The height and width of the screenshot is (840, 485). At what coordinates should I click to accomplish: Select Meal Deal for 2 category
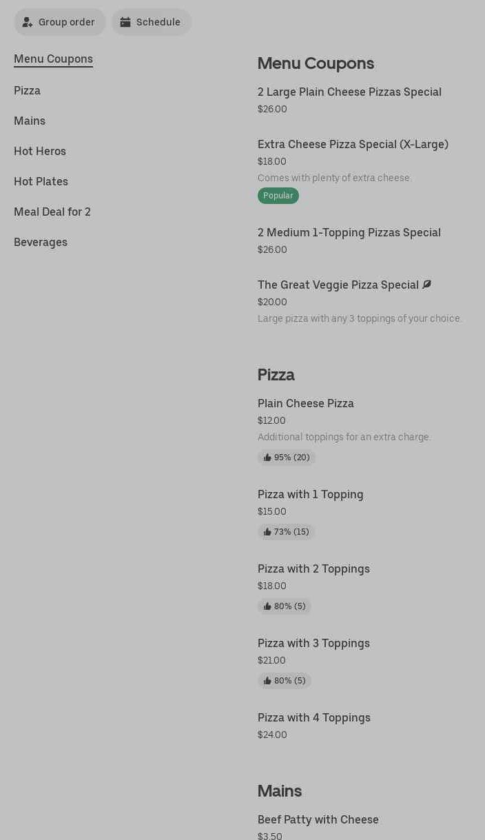click(52, 212)
